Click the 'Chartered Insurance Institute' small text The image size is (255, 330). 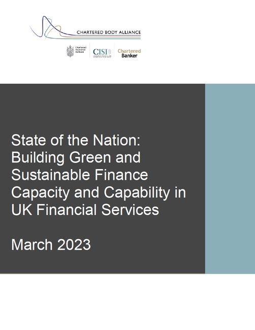(x=81, y=50)
